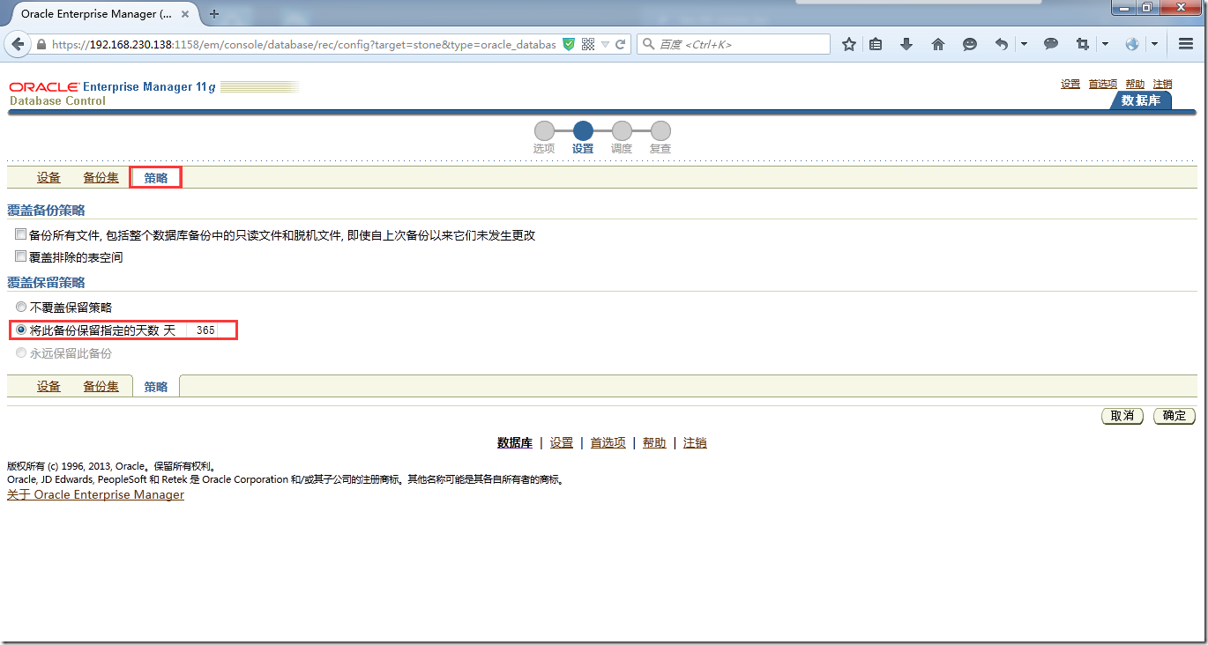
Task: Switch to the upper 备份集 tab
Action: (x=101, y=177)
